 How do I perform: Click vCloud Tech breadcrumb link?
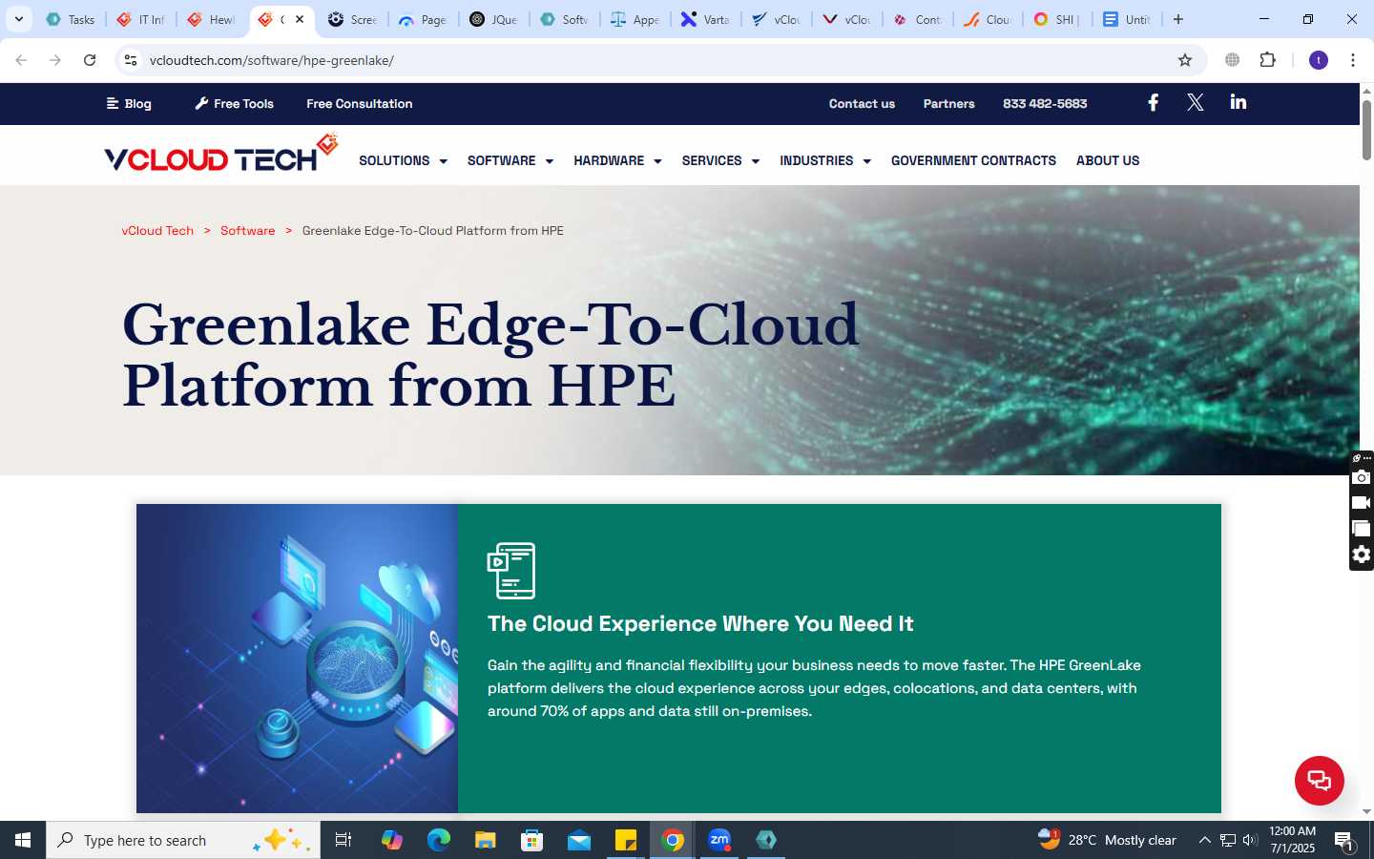157,230
